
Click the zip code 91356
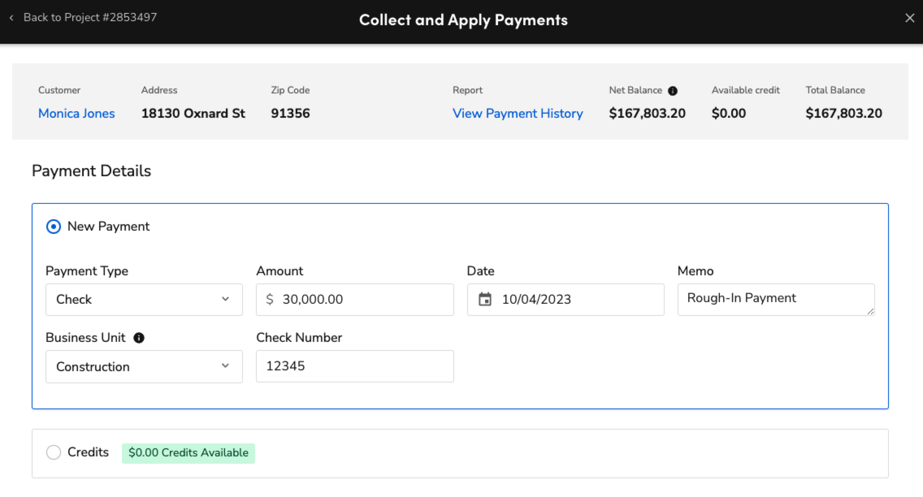click(x=290, y=113)
